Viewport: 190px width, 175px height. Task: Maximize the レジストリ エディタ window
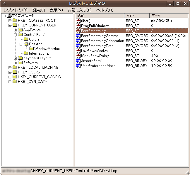pyautogui.click(x=178, y=4)
